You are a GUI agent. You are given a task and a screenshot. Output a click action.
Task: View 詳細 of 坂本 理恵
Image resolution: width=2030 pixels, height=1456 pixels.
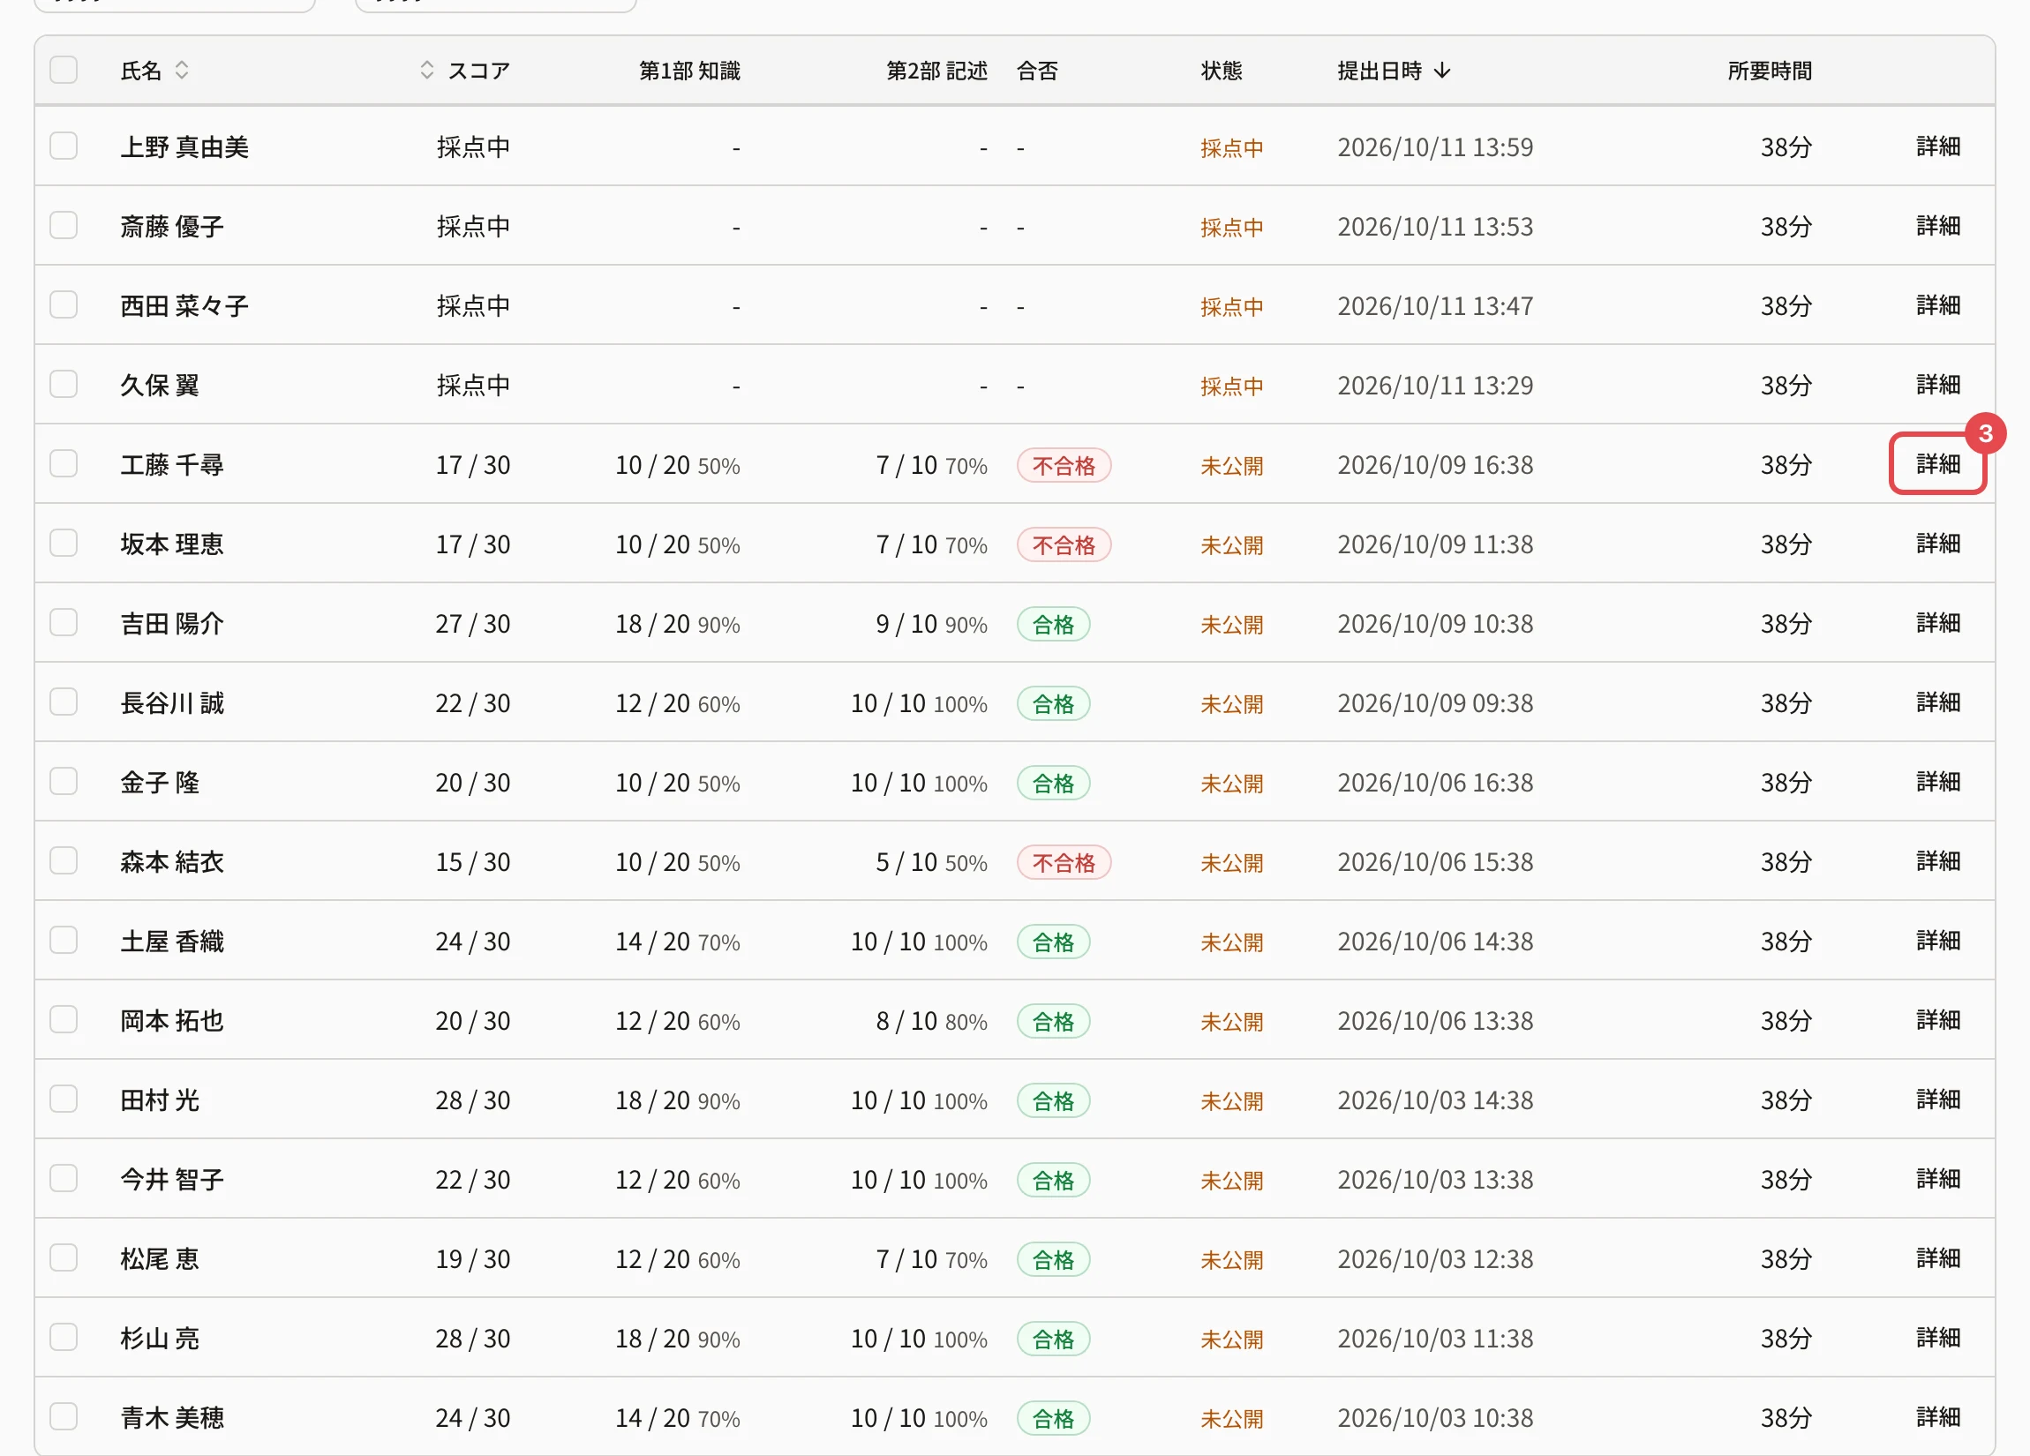[x=1938, y=544]
